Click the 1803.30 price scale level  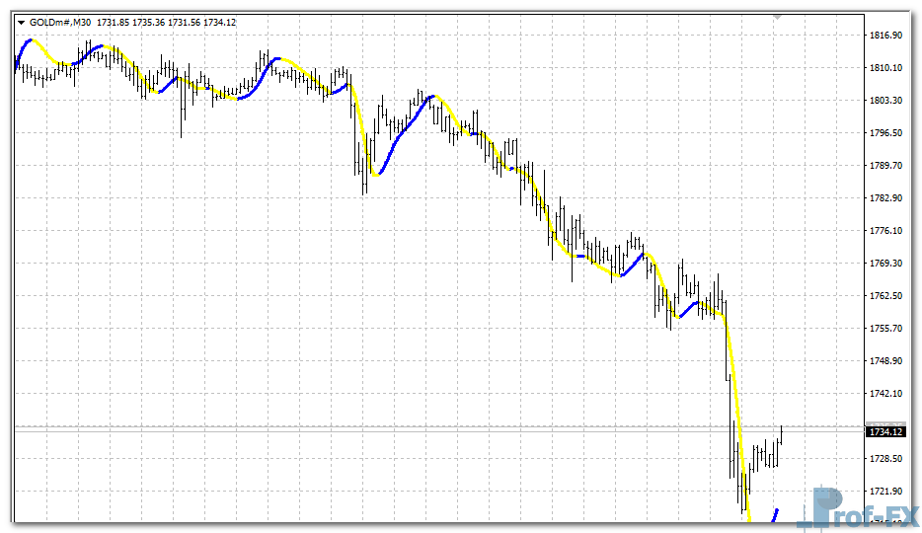tap(887, 101)
